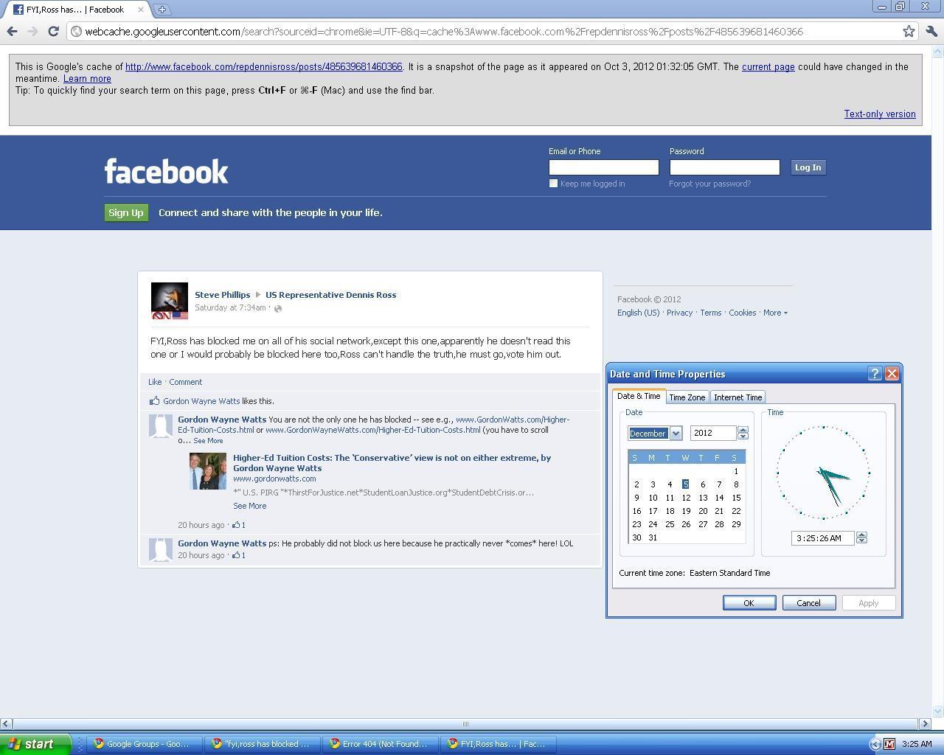Click OK in Date and Time Properties
Image resolution: width=944 pixels, height=755 pixels.
pyautogui.click(x=749, y=603)
